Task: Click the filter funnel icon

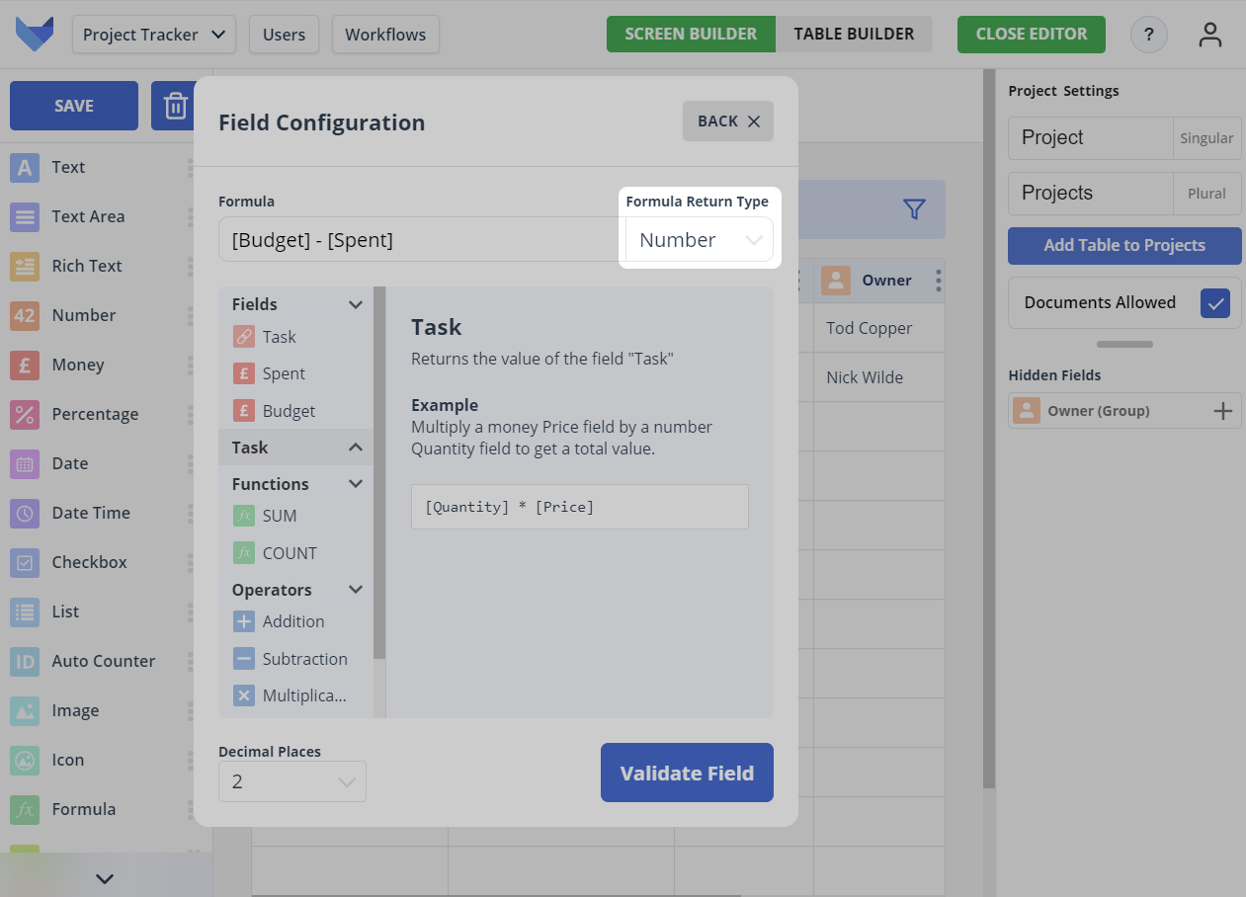Action: pos(914,209)
